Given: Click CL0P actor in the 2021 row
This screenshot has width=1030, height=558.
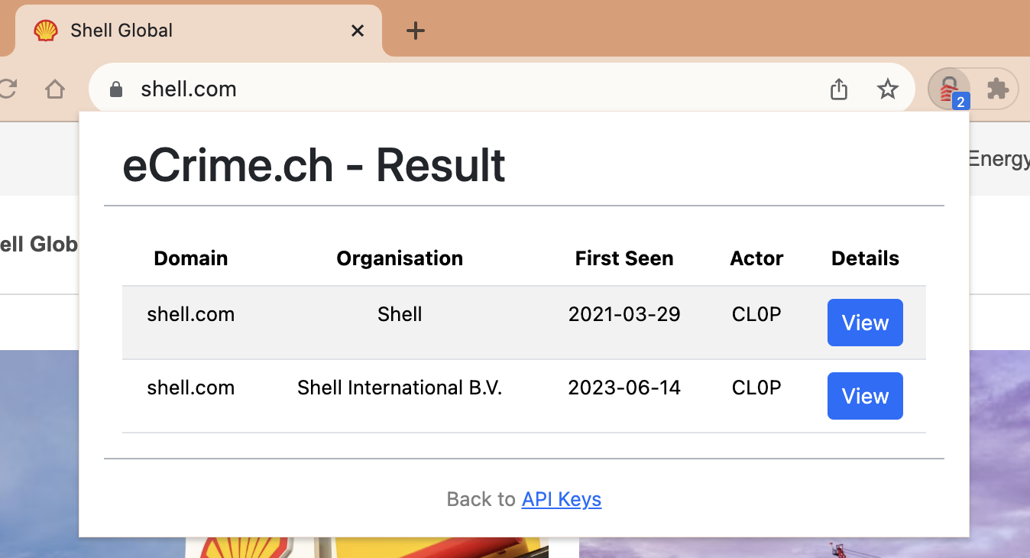Looking at the screenshot, I should pos(756,314).
